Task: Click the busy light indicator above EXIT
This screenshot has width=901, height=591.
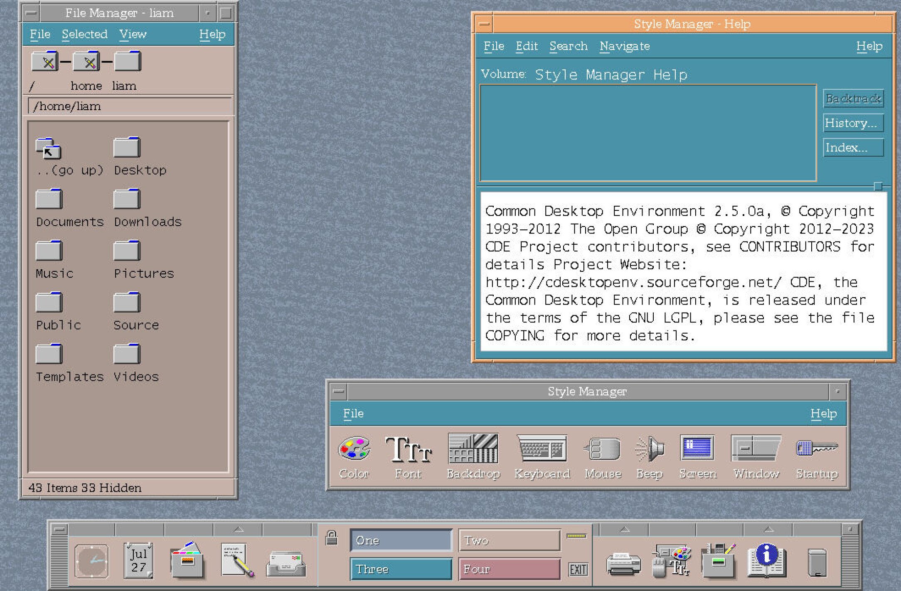Action: click(x=576, y=536)
